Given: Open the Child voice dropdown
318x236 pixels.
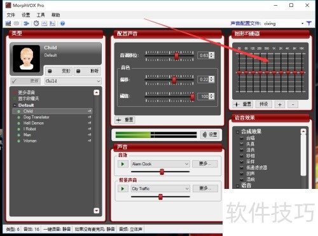Looking at the screenshot, I should click(73, 81).
